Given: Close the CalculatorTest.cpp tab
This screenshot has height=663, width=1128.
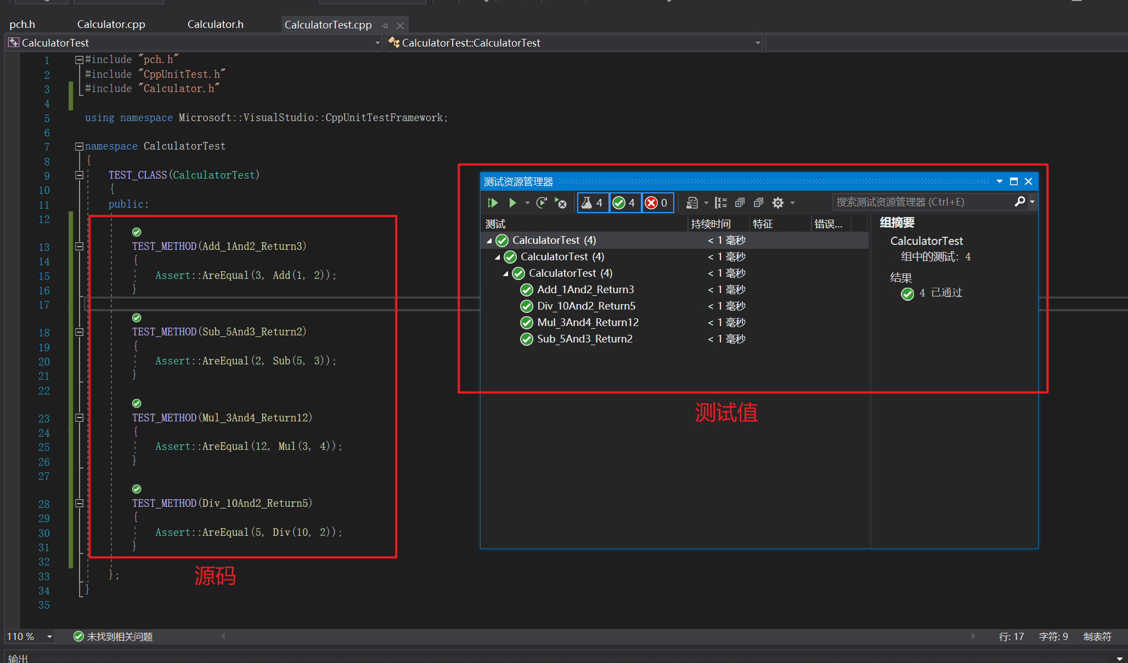Looking at the screenshot, I should (x=401, y=25).
